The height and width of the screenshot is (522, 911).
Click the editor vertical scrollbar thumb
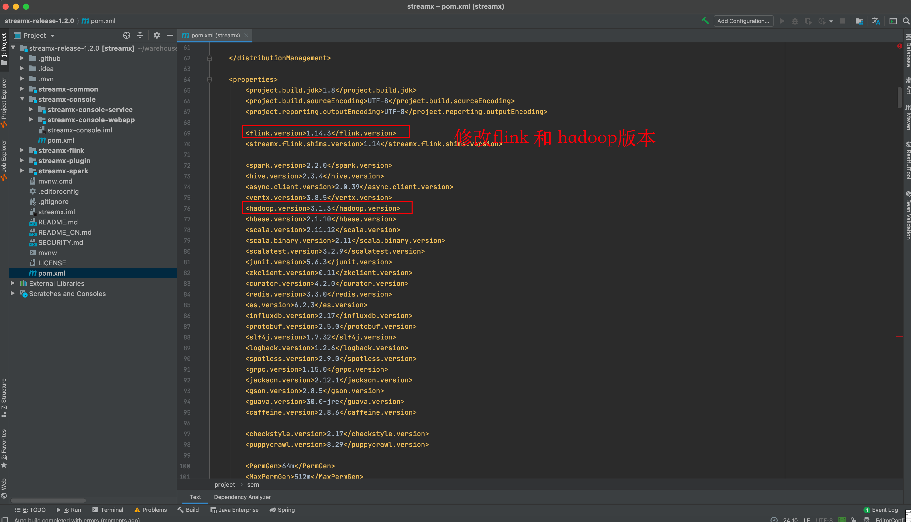[x=900, y=97]
